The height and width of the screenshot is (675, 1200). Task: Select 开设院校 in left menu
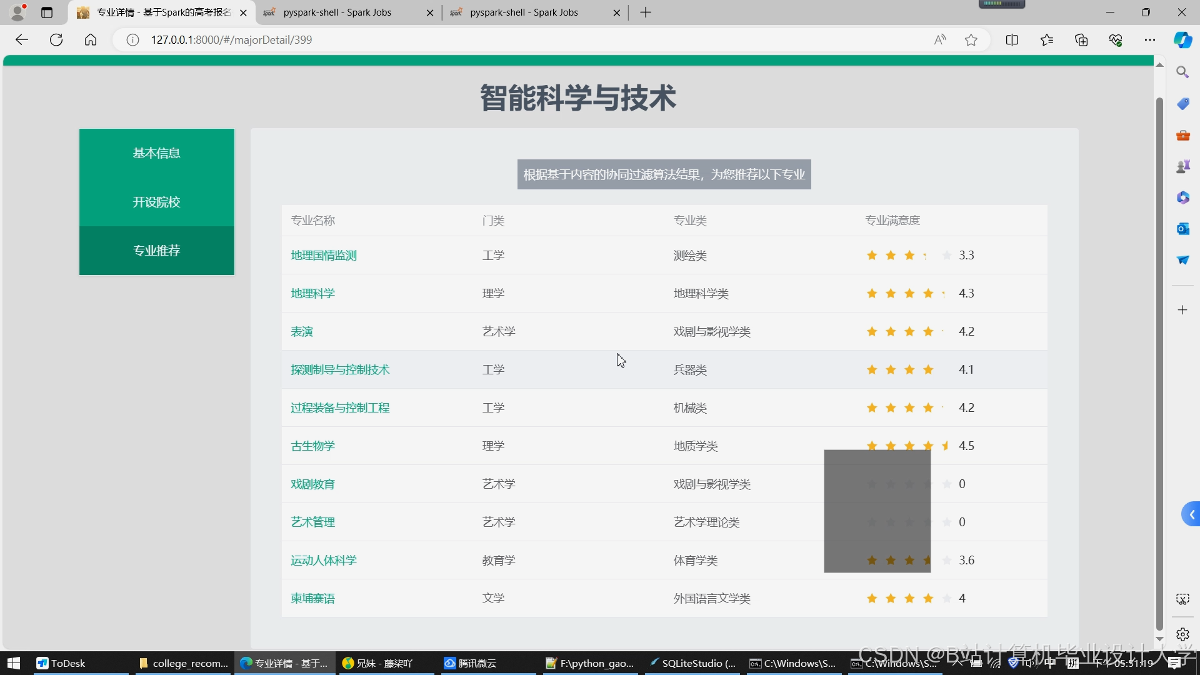click(x=156, y=202)
